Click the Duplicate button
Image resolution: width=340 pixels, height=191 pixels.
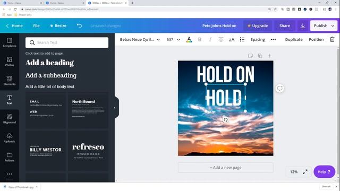point(294,40)
